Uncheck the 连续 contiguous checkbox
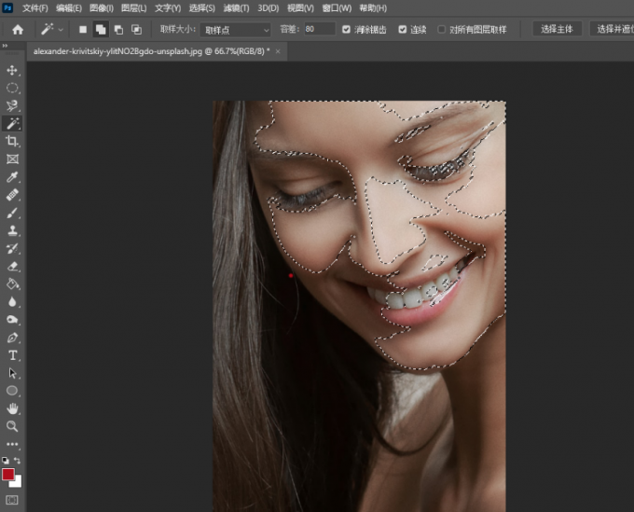 tap(403, 30)
